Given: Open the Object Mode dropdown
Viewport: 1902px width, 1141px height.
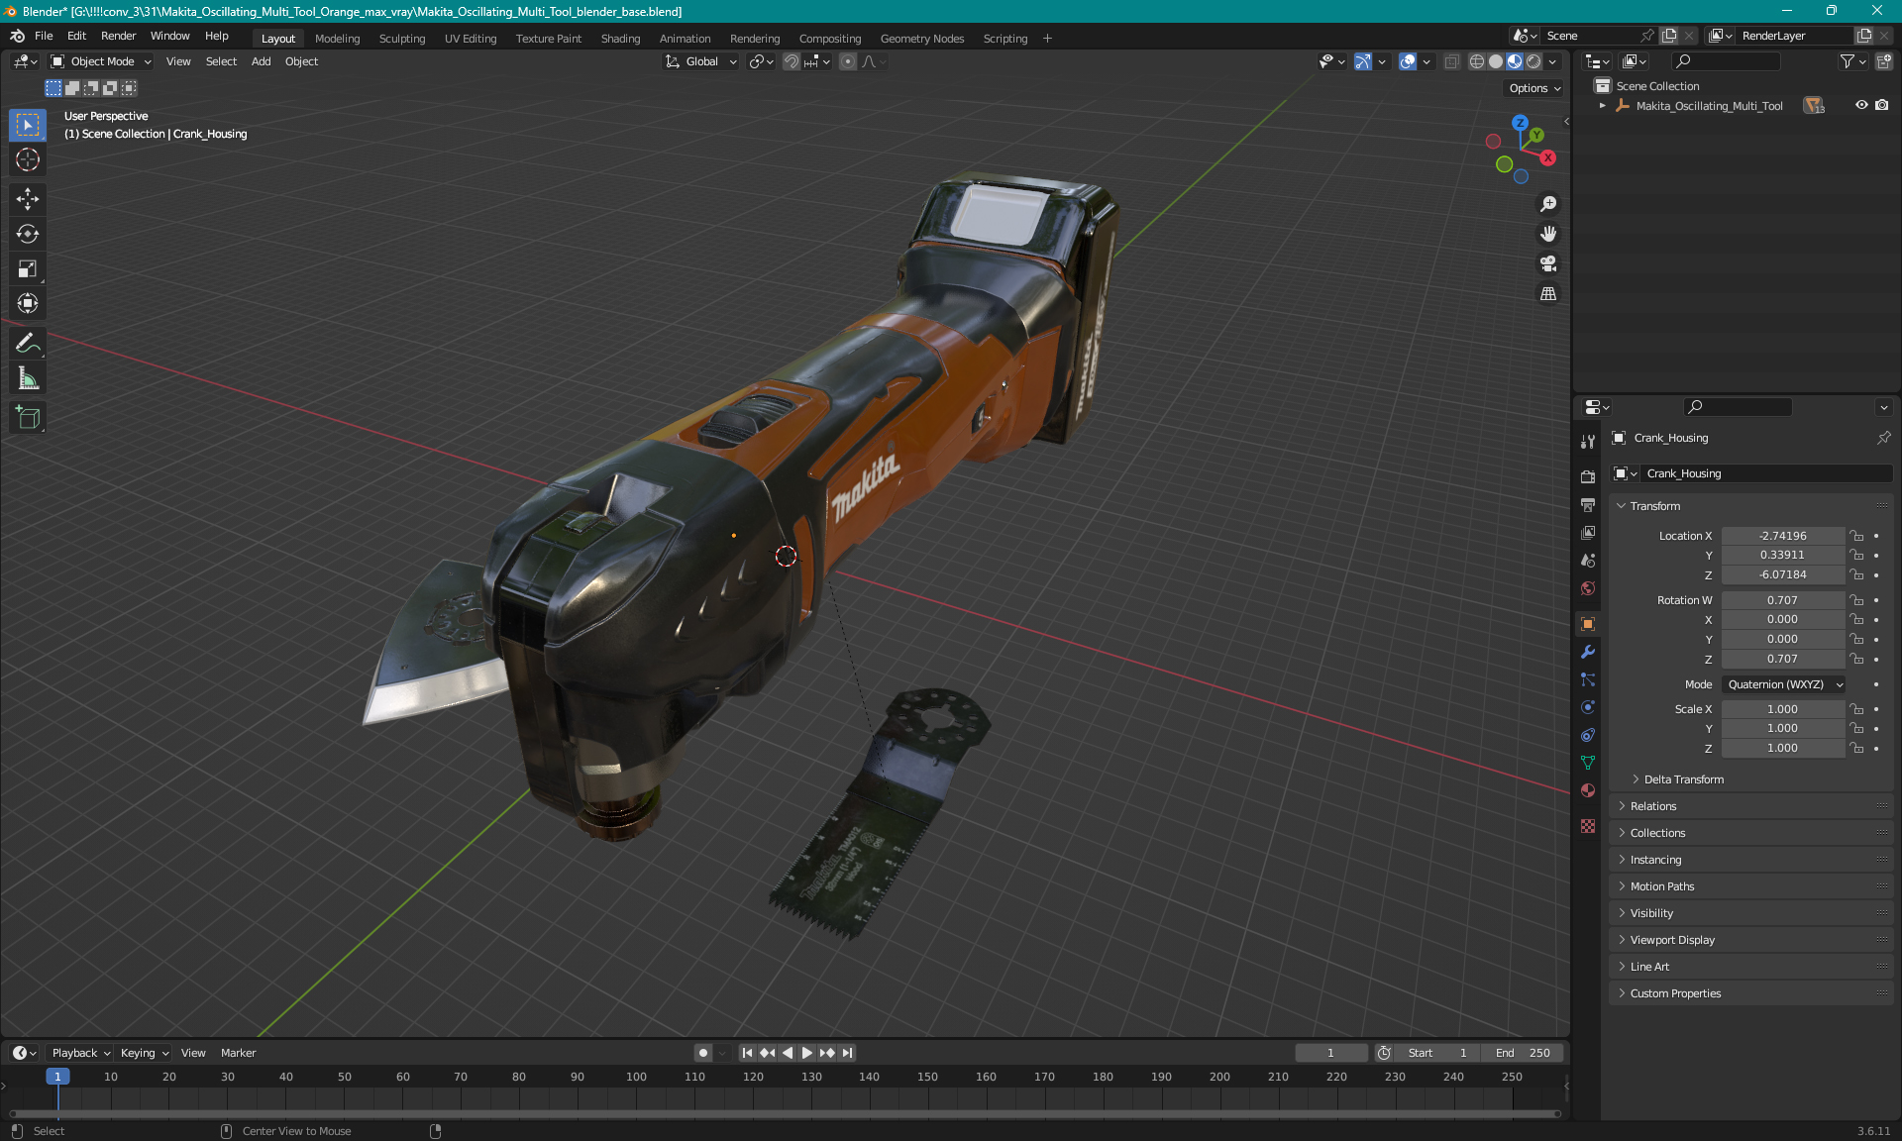Looking at the screenshot, I should pos(101,61).
